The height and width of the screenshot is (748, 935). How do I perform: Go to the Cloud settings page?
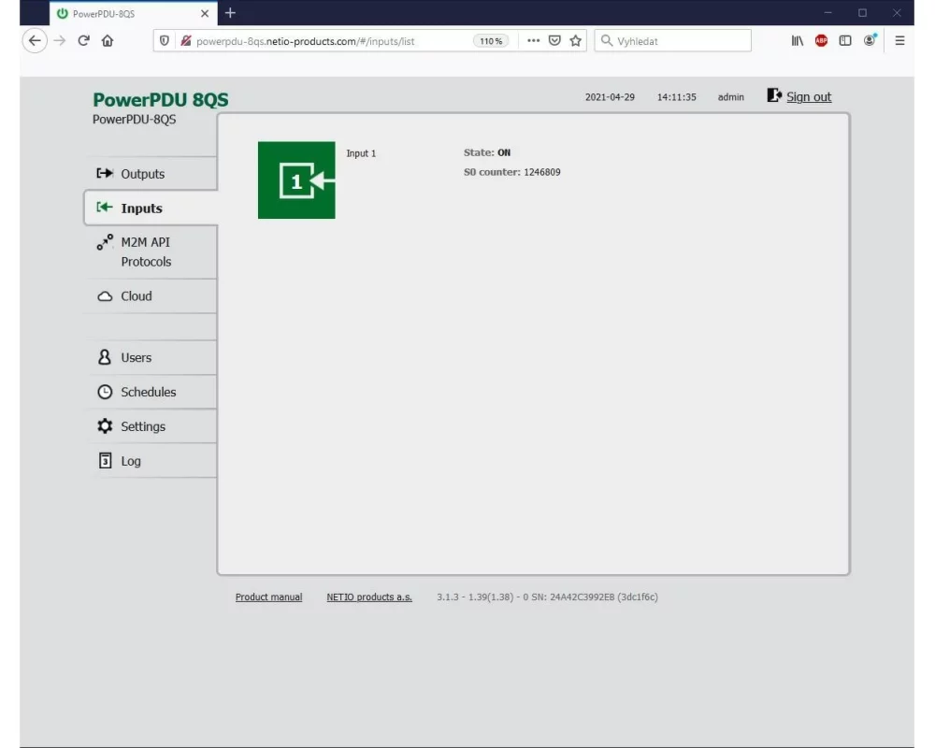136,296
